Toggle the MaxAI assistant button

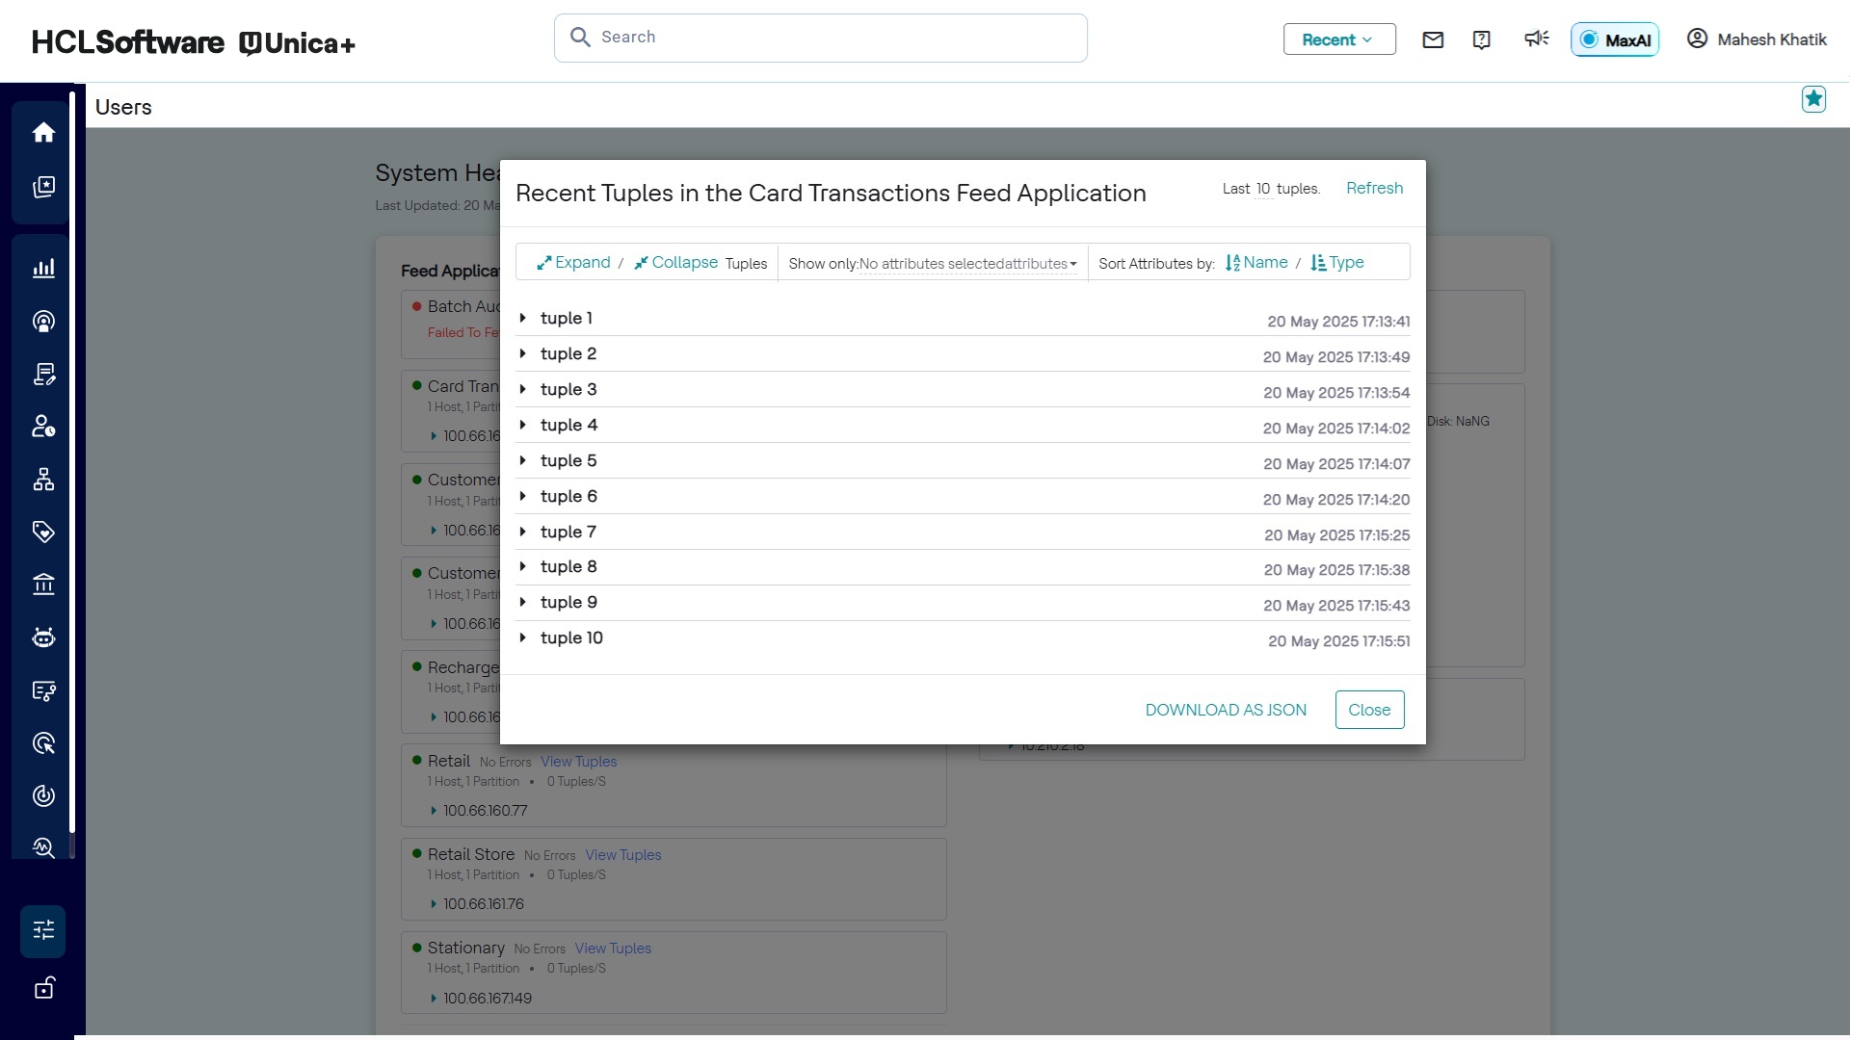1615,39
